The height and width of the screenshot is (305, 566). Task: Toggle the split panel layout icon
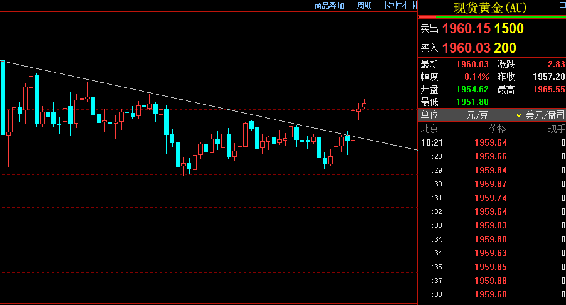coord(412,5)
